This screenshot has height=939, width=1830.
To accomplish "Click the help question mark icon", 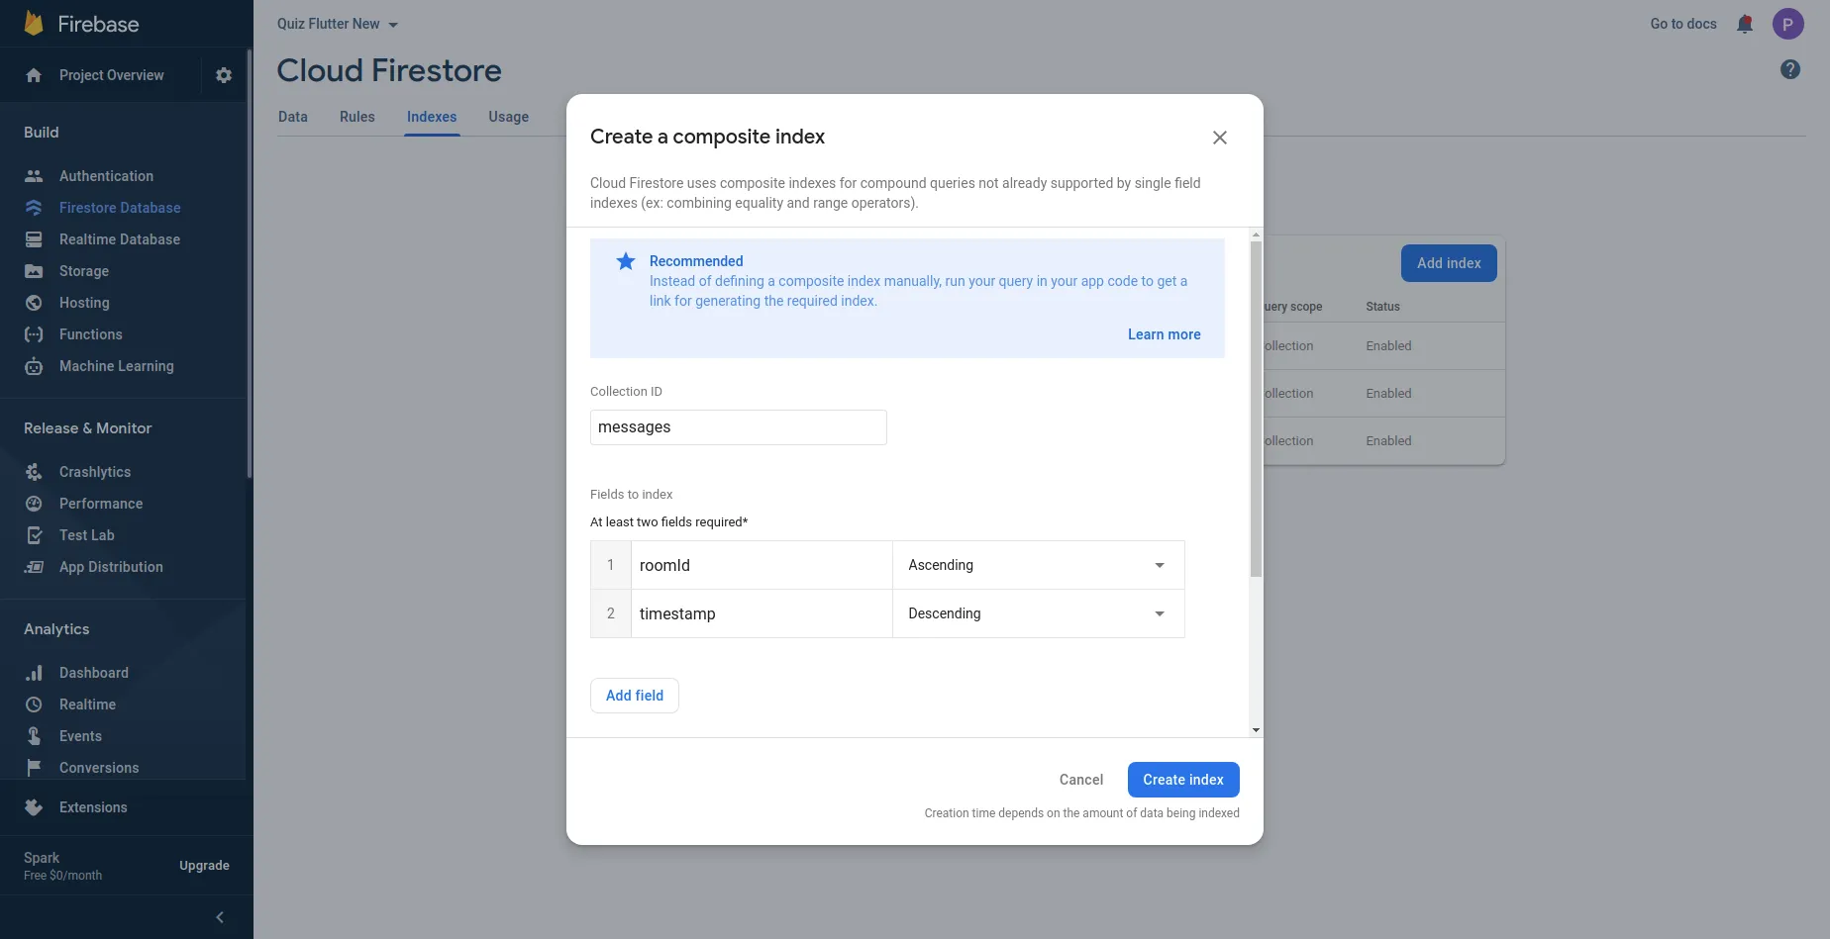I will pos(1789,69).
